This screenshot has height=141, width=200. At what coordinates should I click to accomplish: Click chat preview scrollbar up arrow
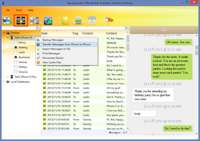pyautogui.click(x=197, y=36)
